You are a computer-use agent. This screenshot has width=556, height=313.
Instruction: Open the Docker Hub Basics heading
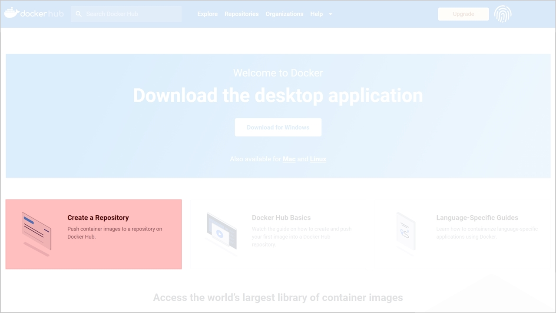tap(281, 217)
